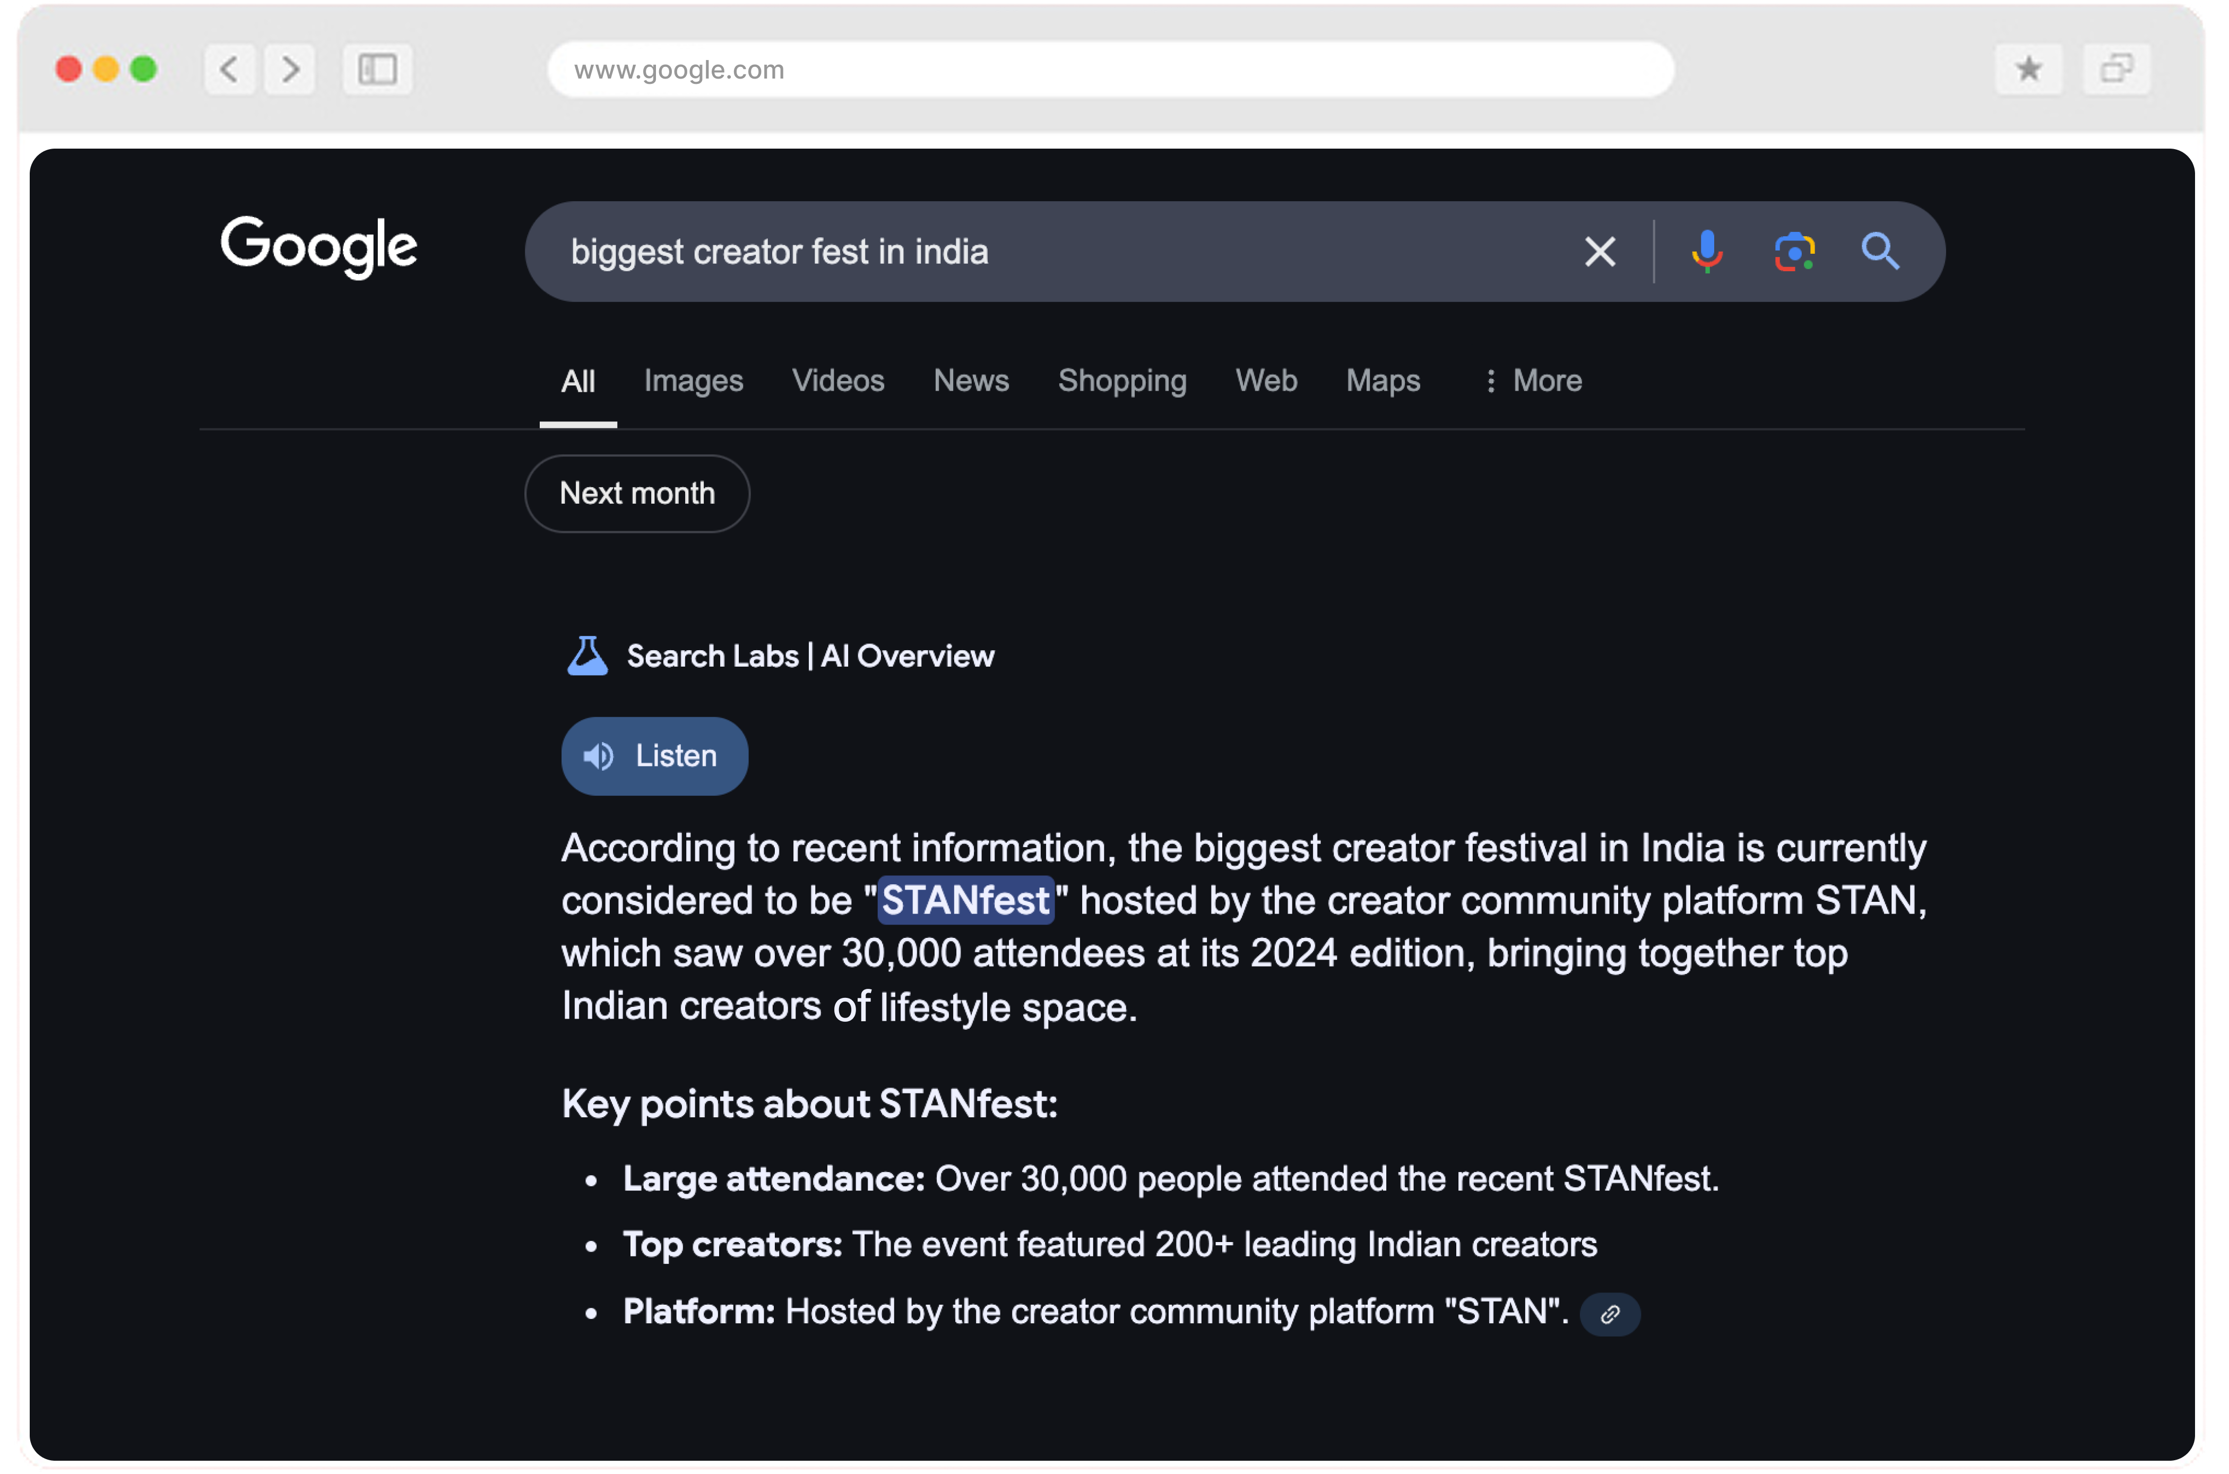2229x1474 pixels.
Task: Click the Google logo
Action: pos(318,247)
